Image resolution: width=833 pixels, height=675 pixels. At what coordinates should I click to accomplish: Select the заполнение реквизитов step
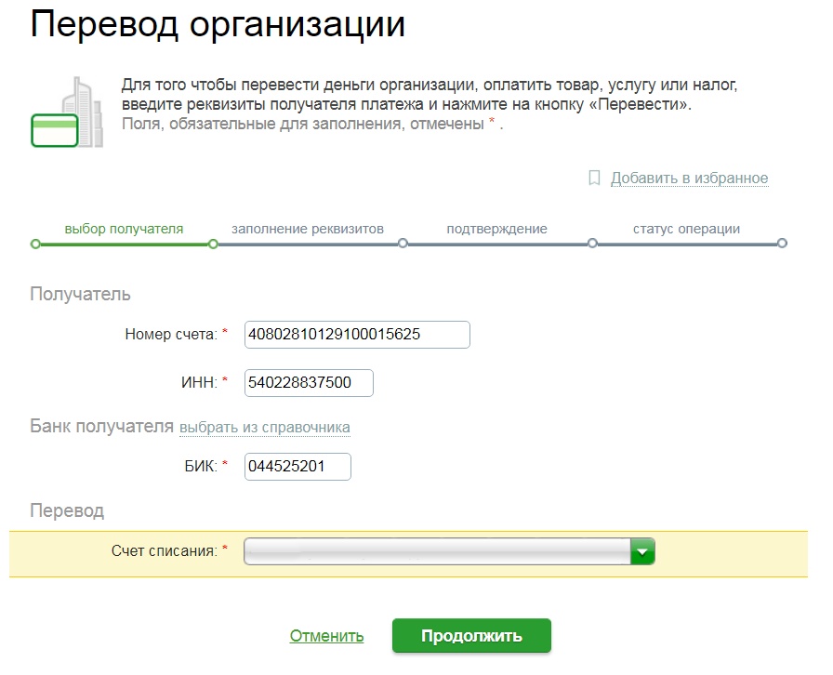pos(307,229)
